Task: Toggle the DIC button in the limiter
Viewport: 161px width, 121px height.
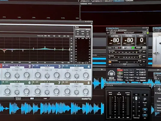Action: click(x=145, y=115)
